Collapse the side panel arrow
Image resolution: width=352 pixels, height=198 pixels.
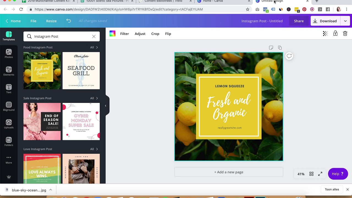click(x=106, y=106)
